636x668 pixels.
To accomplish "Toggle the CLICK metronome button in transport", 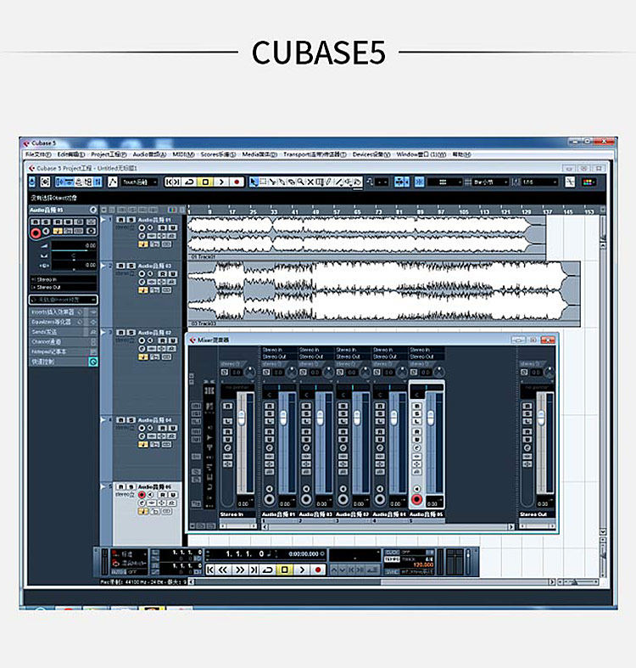I will pyautogui.click(x=392, y=552).
